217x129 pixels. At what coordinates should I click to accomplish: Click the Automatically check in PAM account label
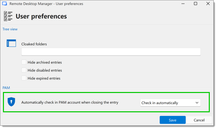(x=70, y=102)
